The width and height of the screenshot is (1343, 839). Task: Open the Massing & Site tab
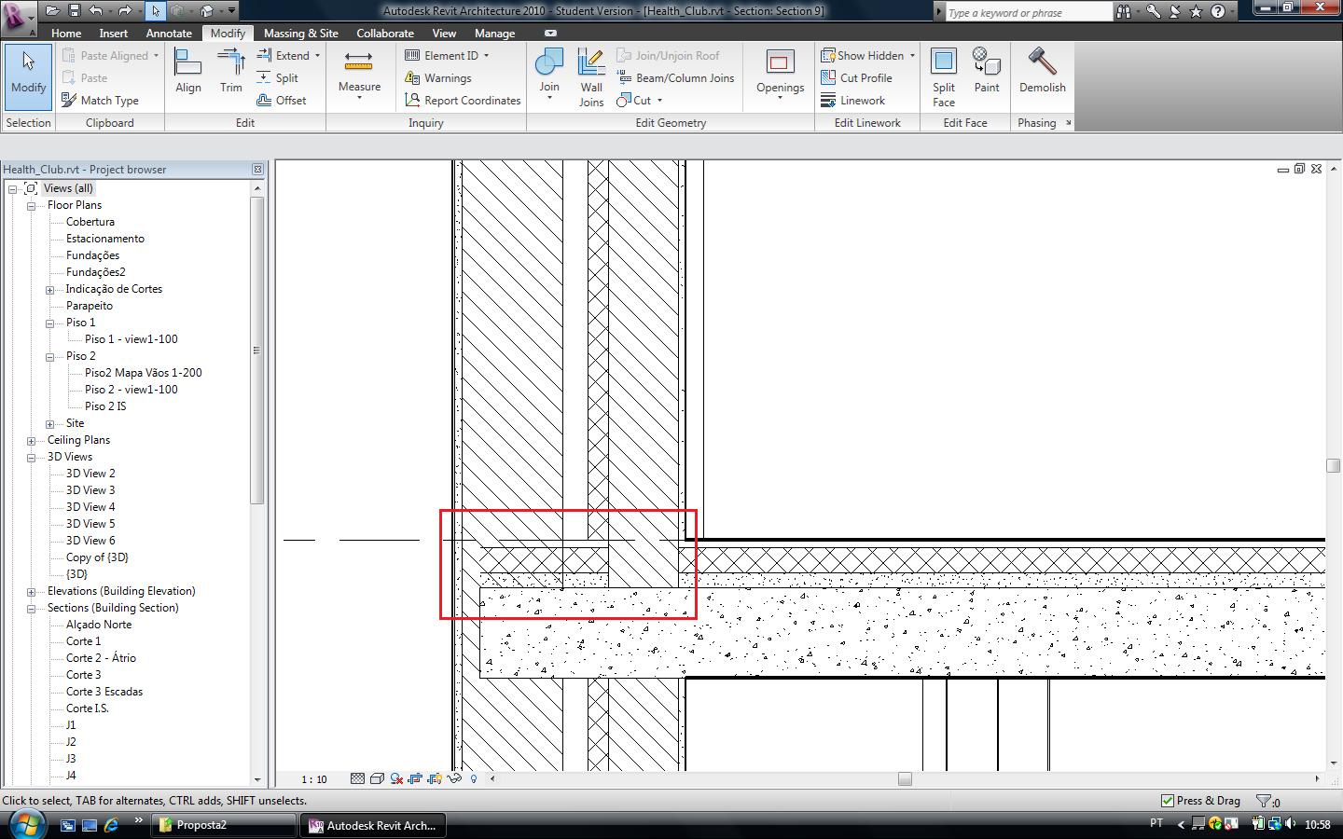point(301,34)
